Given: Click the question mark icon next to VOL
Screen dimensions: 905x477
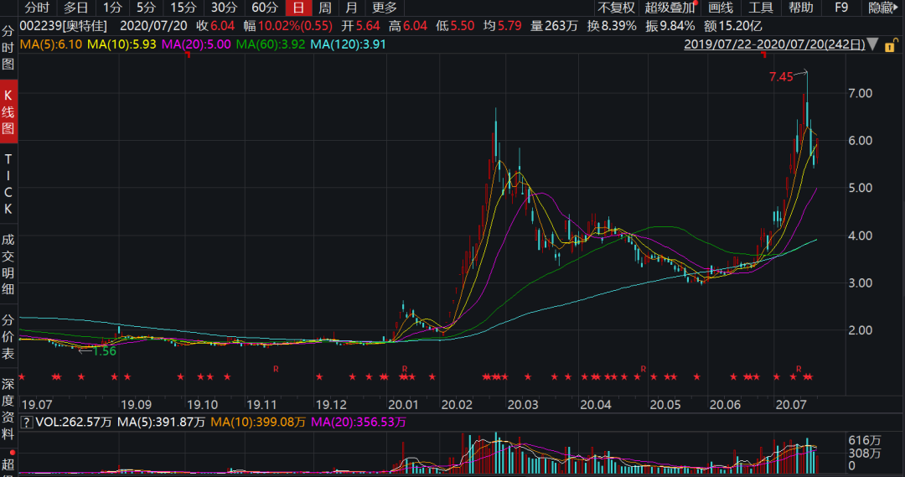Looking at the screenshot, I should tap(25, 423).
